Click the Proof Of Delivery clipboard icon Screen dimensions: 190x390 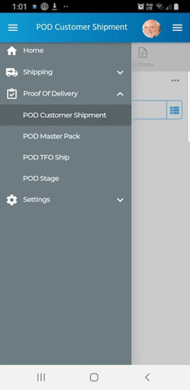coord(12,94)
